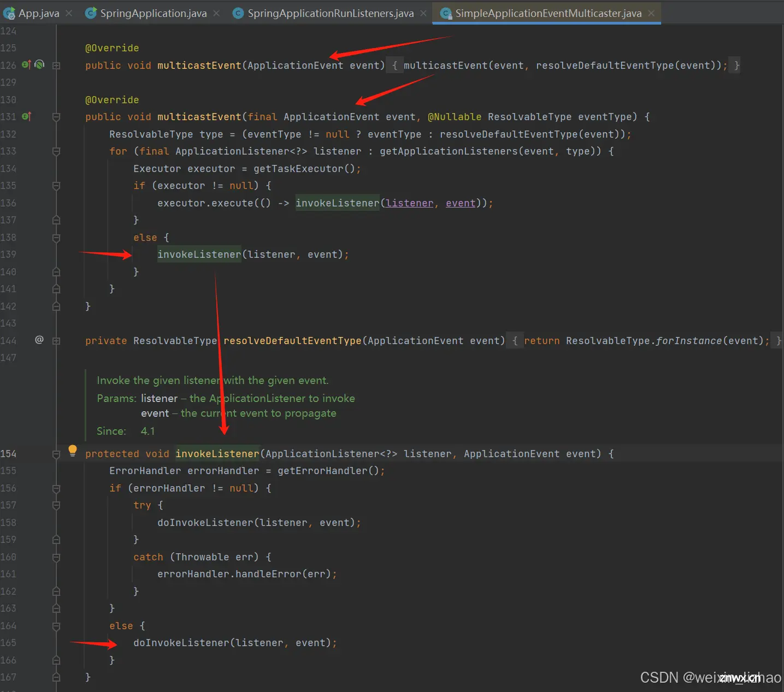Click the fold end marker at line 137
This screenshot has width=784, height=692.
point(56,220)
